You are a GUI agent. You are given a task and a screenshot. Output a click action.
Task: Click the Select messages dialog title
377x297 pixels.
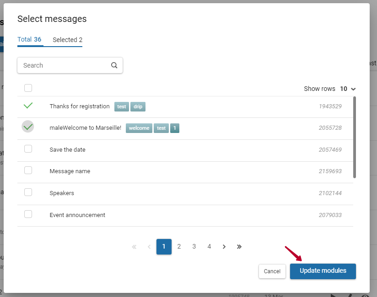(52, 19)
